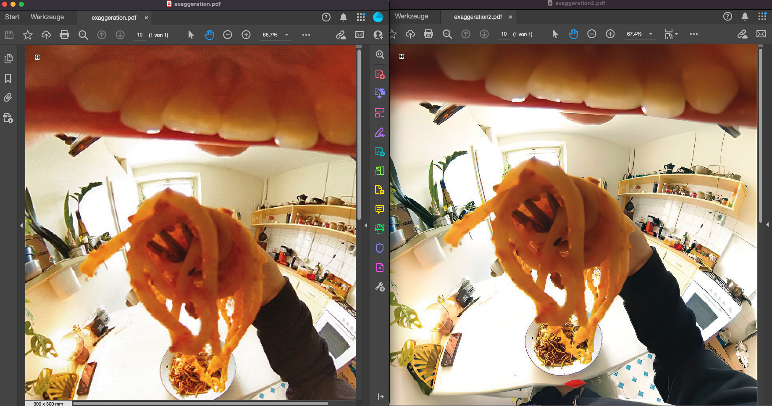Open the find text magnifier in exaggeration2.pdf window
This screenshot has width=772, height=406.
447,34
